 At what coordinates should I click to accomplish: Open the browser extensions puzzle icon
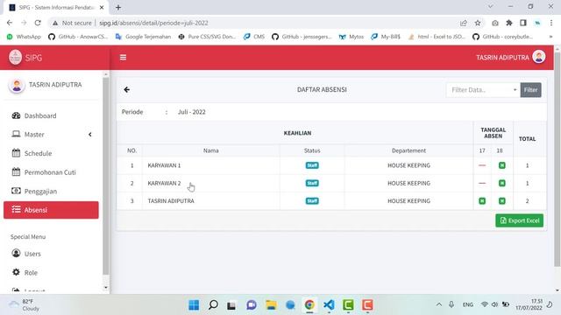(x=509, y=23)
